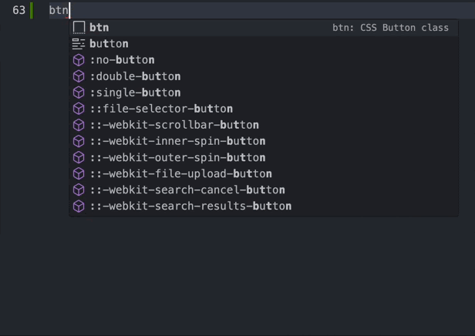This screenshot has width=475, height=336.
Task: Choose :single-button from the suggestion list
Action: tap(135, 92)
